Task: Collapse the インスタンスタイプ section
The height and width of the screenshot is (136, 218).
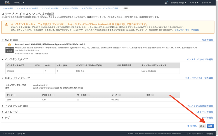Action: pos(3,59)
